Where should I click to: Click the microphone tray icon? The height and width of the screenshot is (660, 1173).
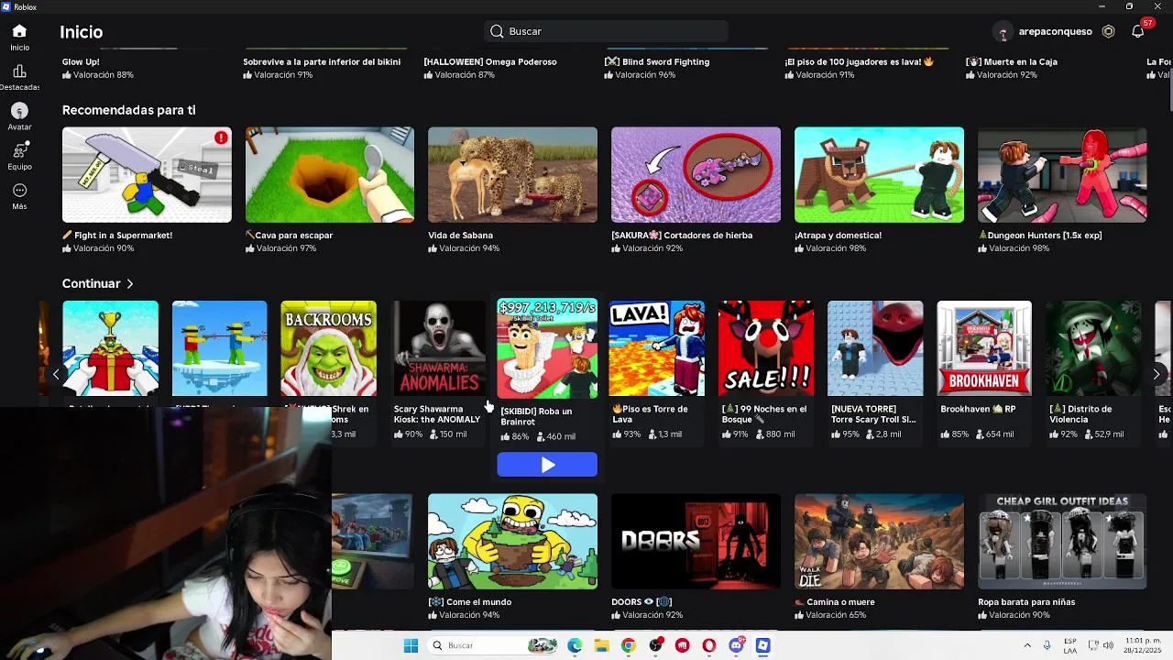pyautogui.click(x=1047, y=645)
